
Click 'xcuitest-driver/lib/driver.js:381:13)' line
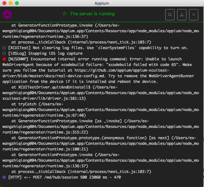point(44,99)
